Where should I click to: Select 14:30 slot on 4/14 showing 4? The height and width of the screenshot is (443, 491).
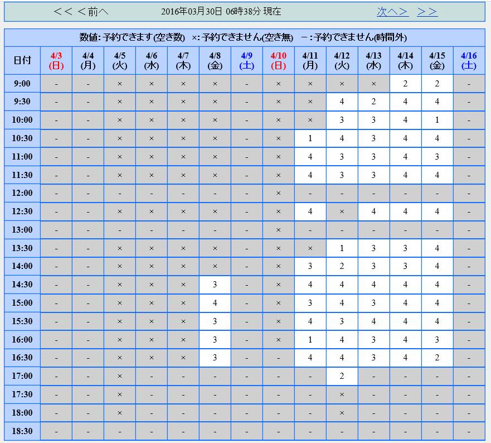click(405, 285)
